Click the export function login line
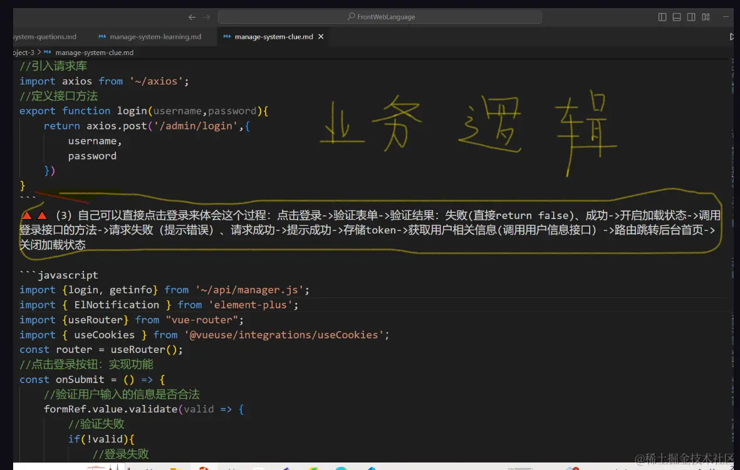Screen dimensions: 740x470 [144, 111]
